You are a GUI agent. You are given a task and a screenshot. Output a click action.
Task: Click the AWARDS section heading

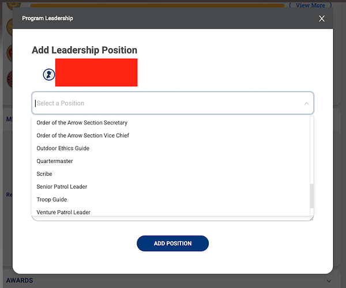20,281
